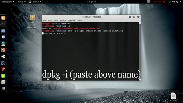Open Places menu in top bar
The width and height of the screenshot is (183, 103).
(x=22, y=2)
